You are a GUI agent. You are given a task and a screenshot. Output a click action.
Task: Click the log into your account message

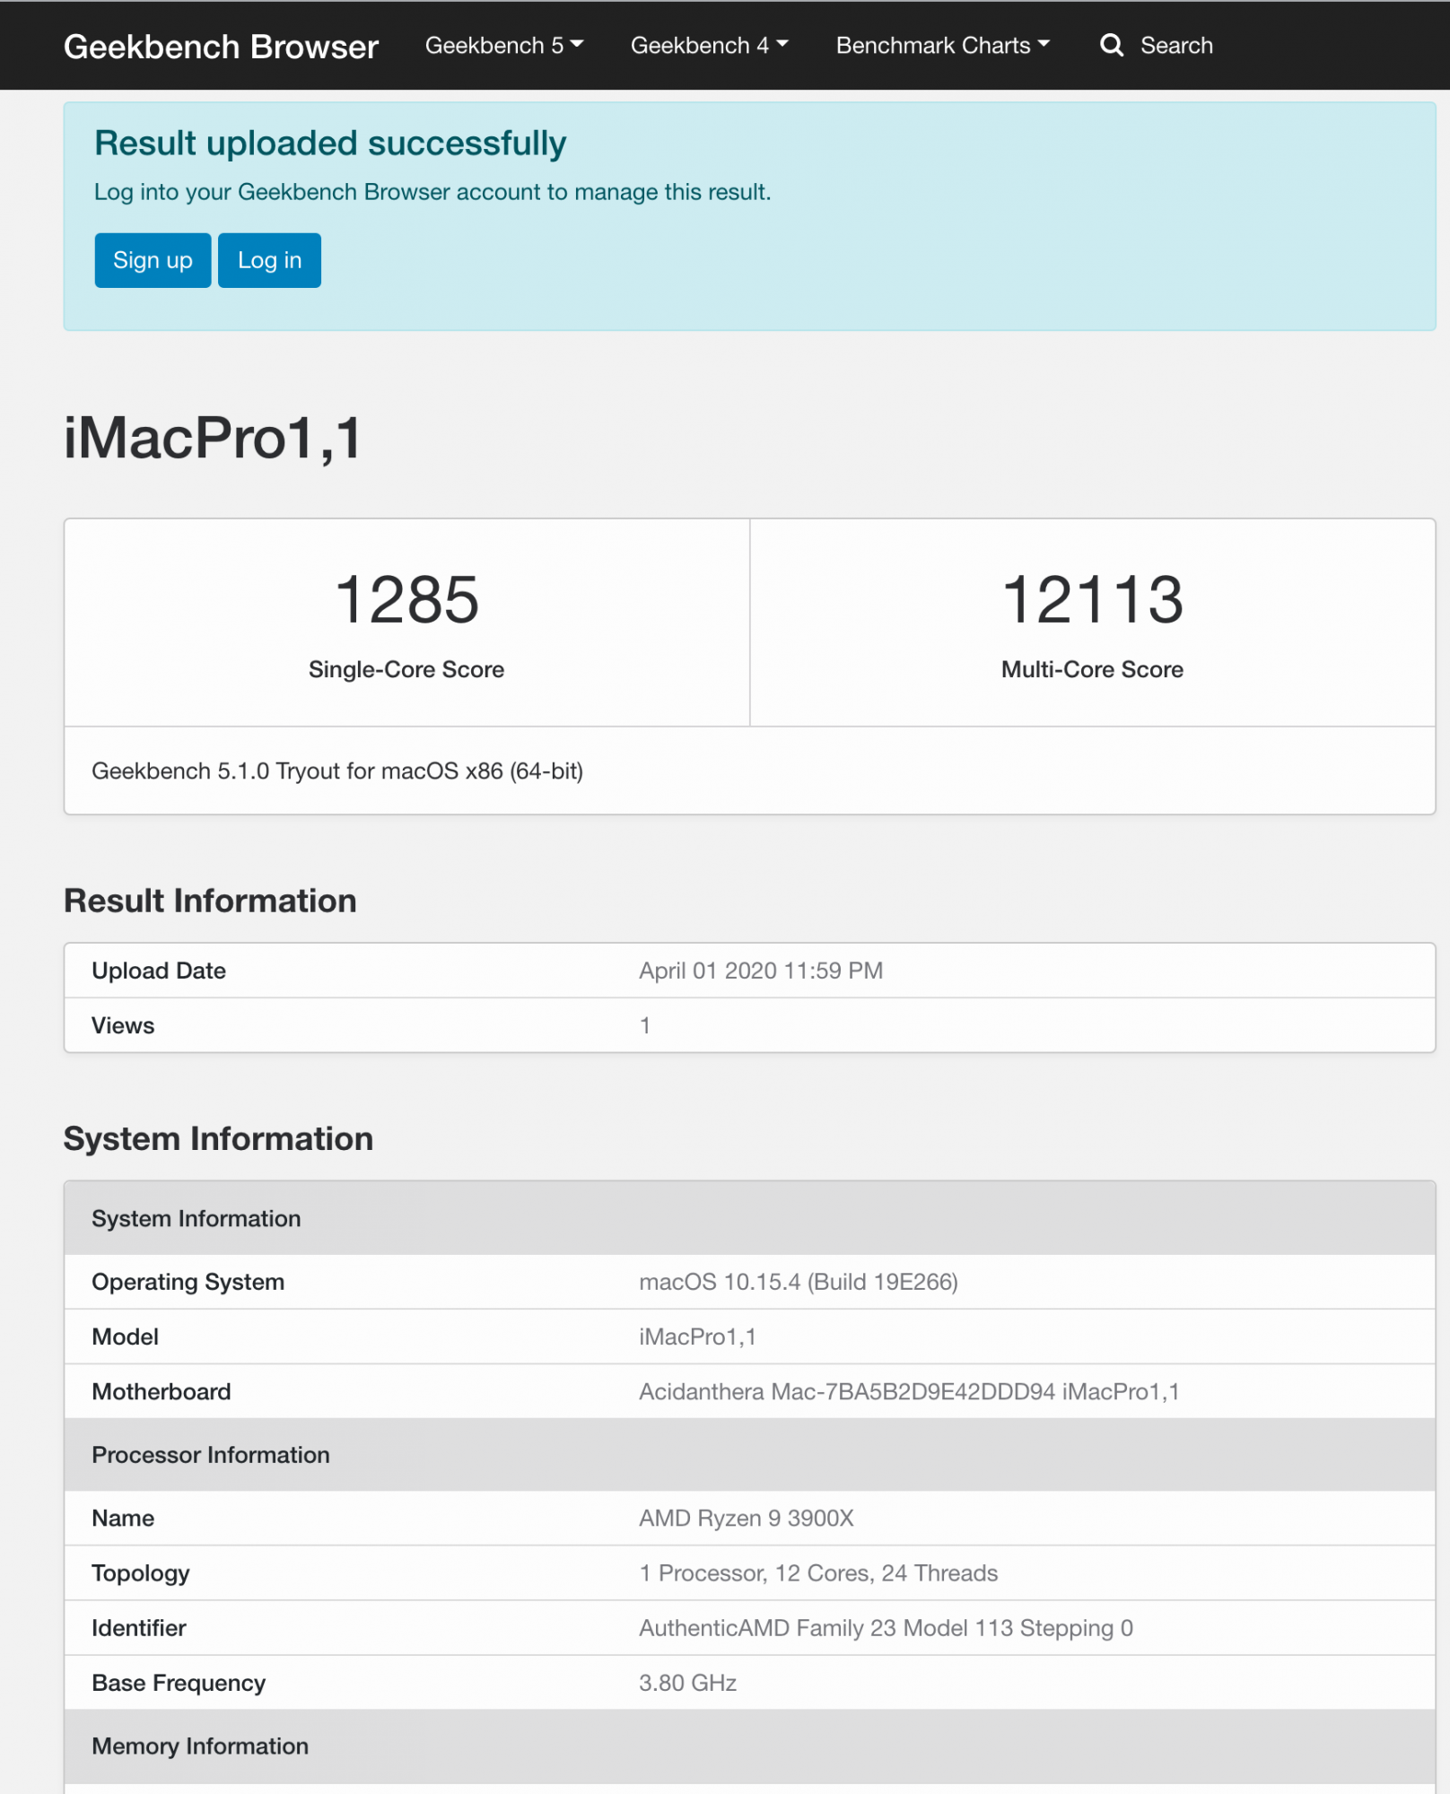432,192
